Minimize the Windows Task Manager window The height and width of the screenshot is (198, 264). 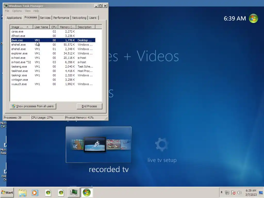point(96,6)
